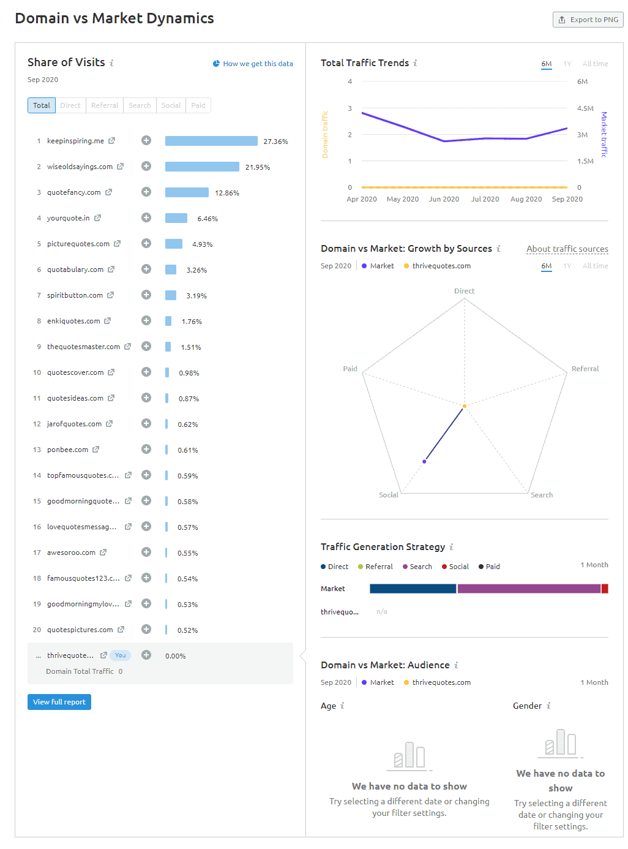Open enkiquotes.com external link icon
The width and height of the screenshot is (628, 849).
click(108, 321)
